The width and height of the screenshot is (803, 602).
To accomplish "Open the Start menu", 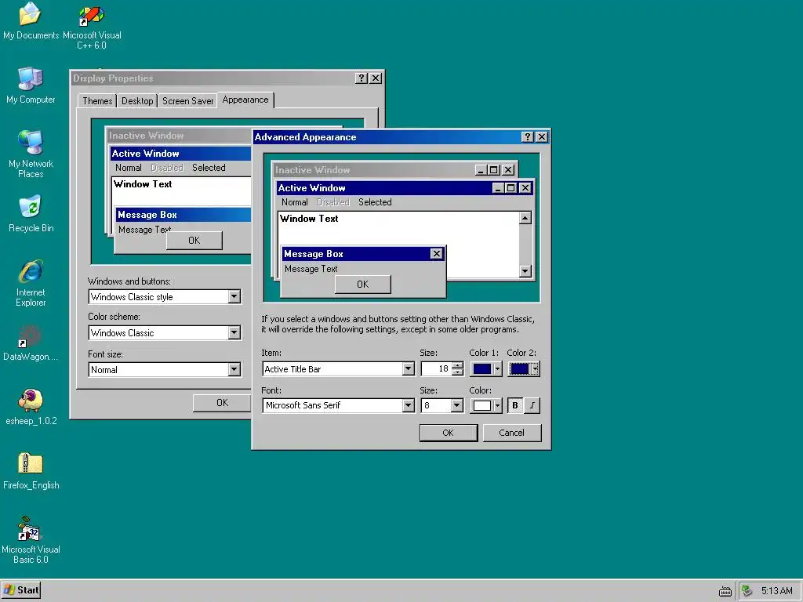I will (x=21, y=590).
